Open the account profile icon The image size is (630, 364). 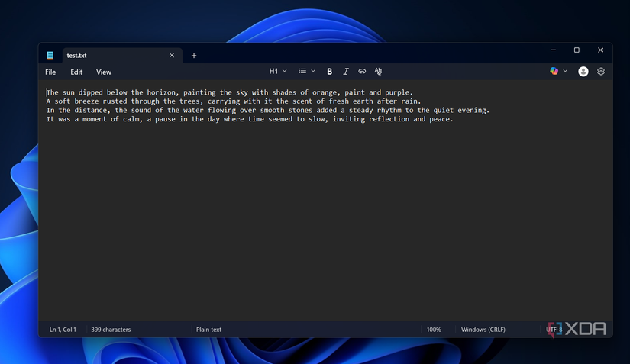pos(583,72)
